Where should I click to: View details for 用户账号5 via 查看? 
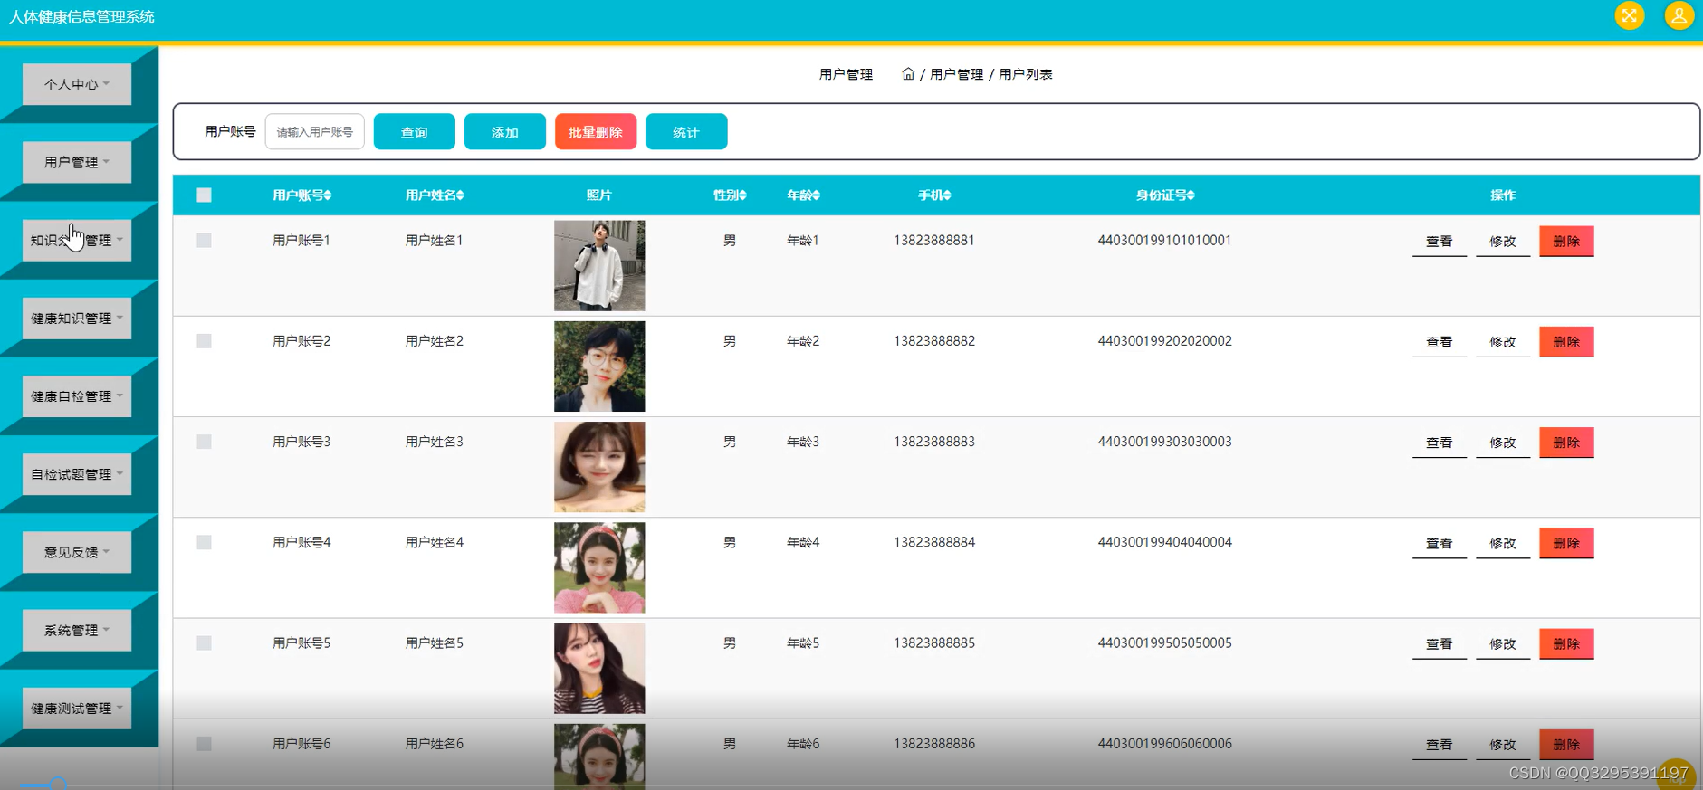[1440, 643]
